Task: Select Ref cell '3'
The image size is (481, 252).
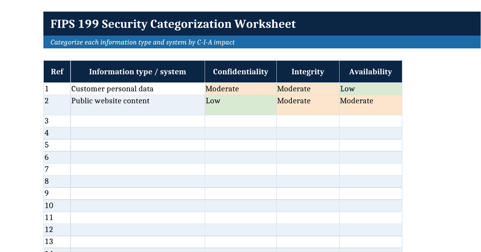Action: (57, 121)
